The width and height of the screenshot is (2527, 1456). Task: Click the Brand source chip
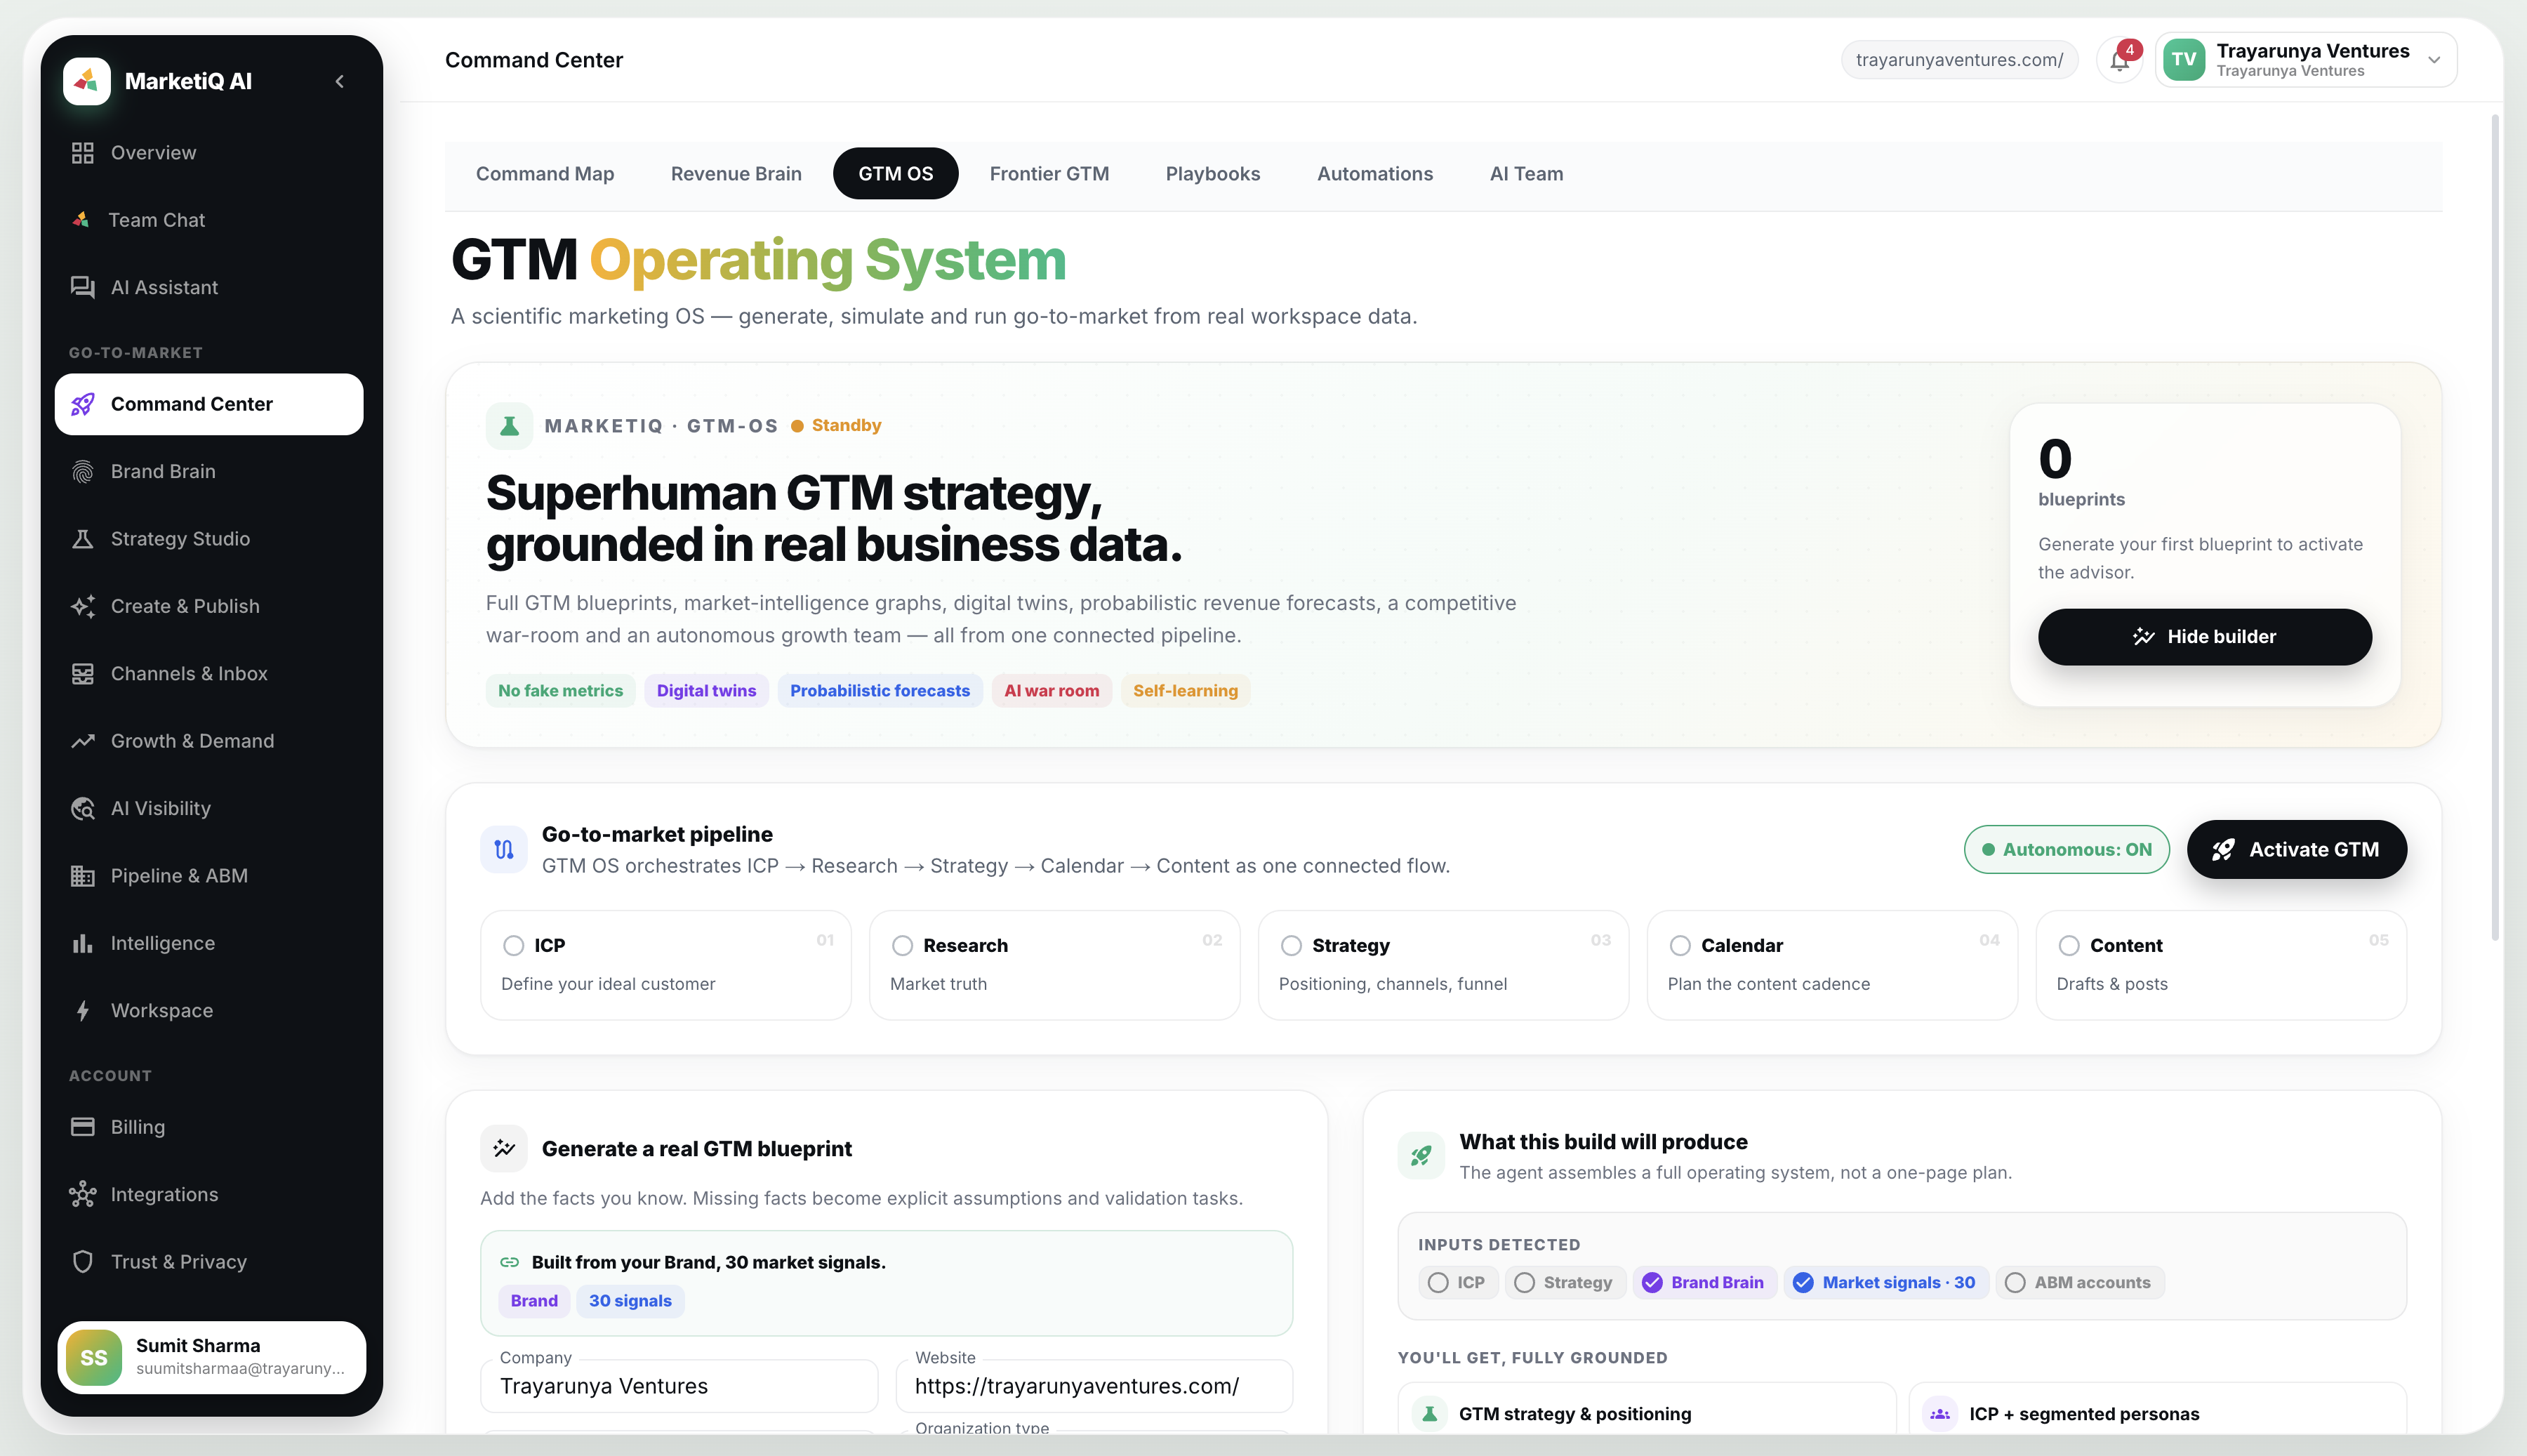(x=533, y=1301)
